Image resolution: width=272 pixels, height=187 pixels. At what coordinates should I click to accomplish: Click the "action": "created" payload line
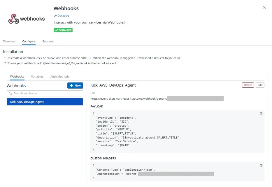click(113, 126)
